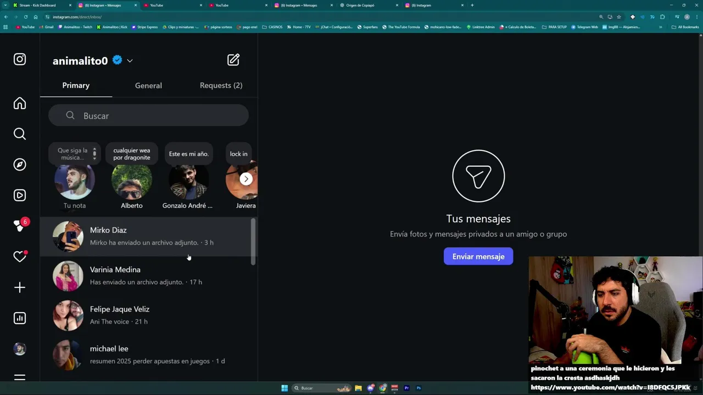This screenshot has width=703, height=395.
Task: Open the sidebar Search icon
Action: coord(20,134)
